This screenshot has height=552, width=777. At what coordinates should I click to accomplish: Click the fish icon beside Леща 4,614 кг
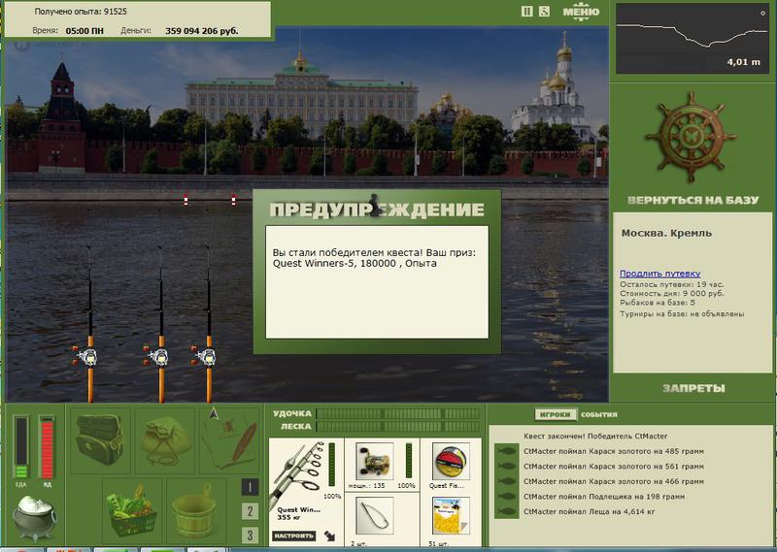505,511
